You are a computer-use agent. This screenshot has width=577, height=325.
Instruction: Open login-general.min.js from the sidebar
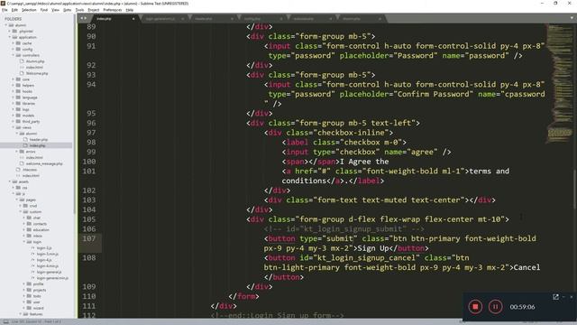(x=52, y=278)
